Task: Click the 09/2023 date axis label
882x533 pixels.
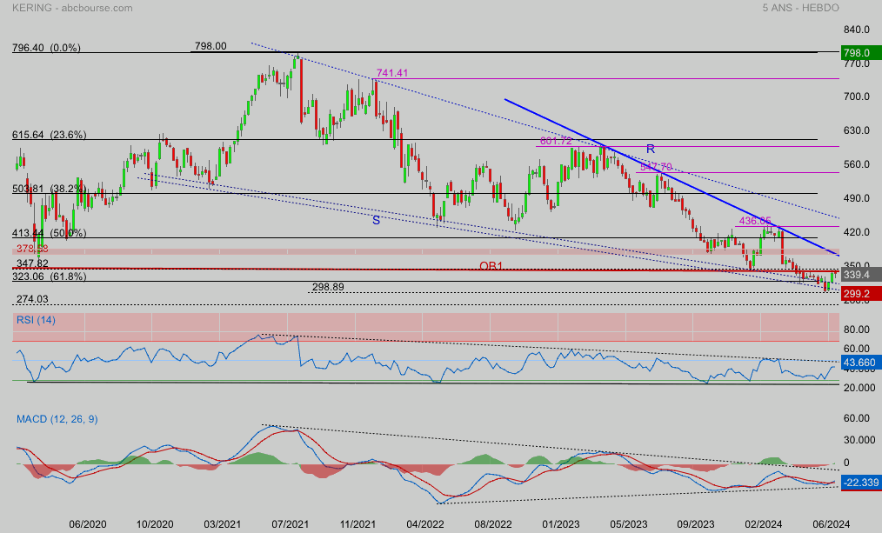Action: point(696,524)
